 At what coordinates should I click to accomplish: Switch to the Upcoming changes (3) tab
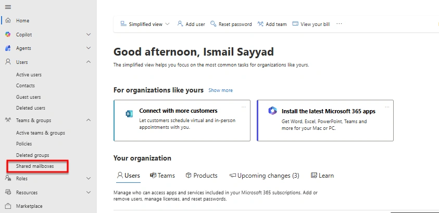point(265,176)
